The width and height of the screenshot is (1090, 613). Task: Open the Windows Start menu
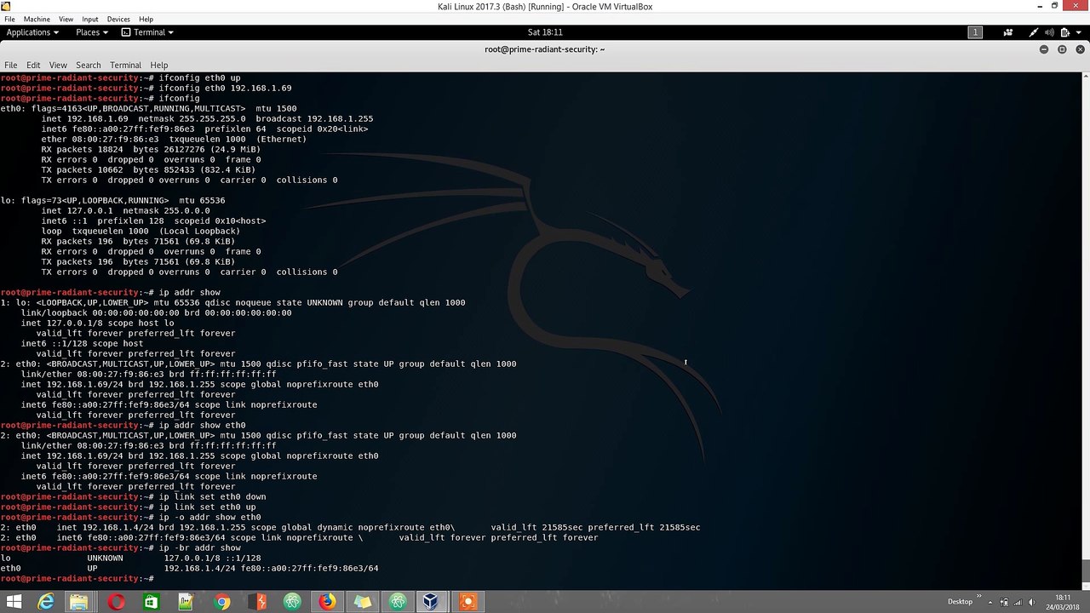(14, 602)
